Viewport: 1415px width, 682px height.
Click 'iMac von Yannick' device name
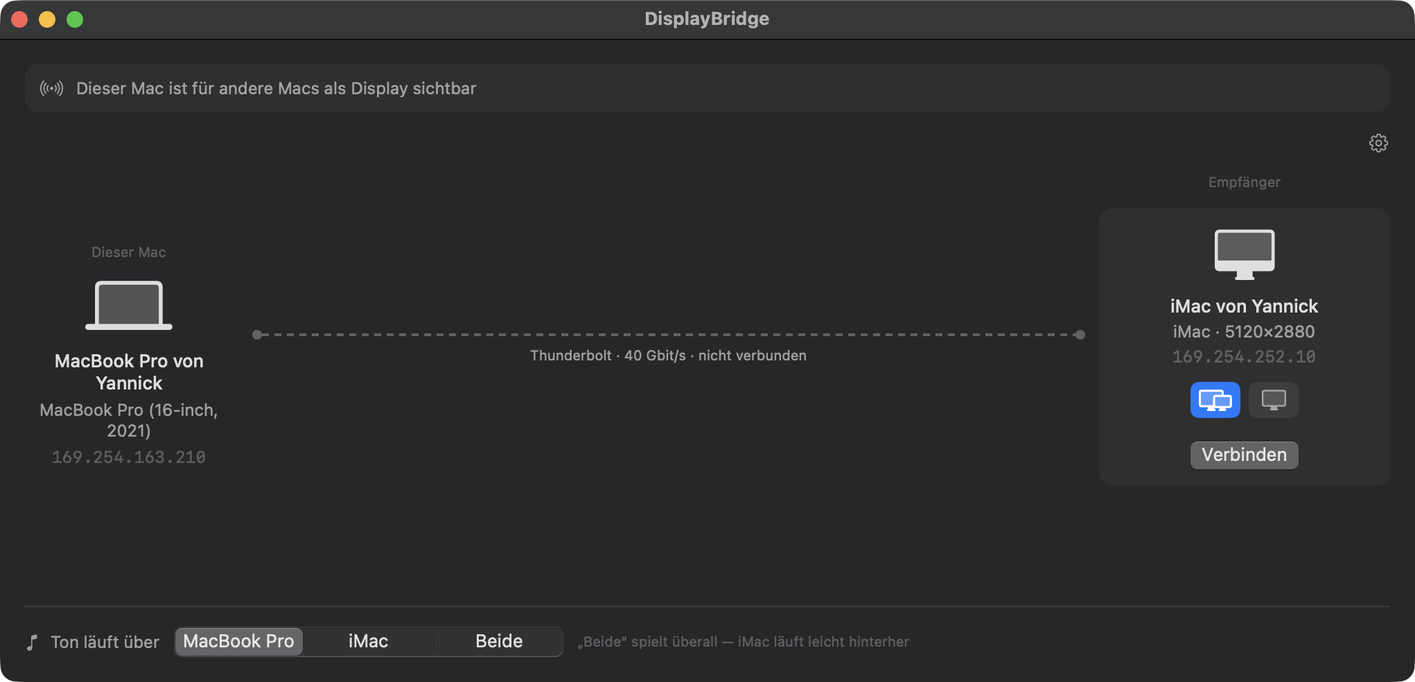(x=1244, y=306)
